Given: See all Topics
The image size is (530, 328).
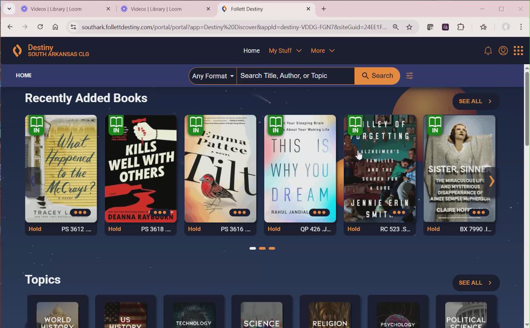Looking at the screenshot, I should click(x=476, y=283).
